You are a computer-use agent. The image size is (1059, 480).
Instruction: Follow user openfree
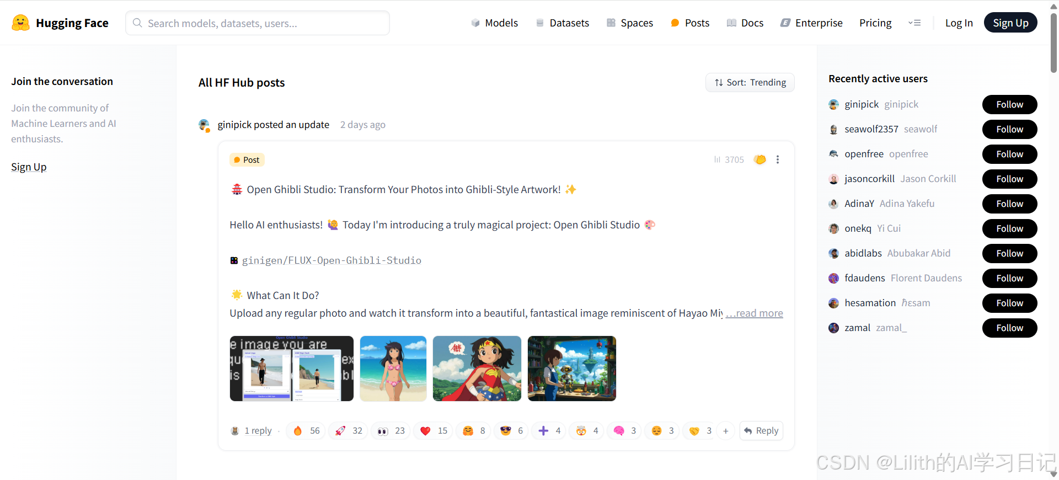(1009, 154)
